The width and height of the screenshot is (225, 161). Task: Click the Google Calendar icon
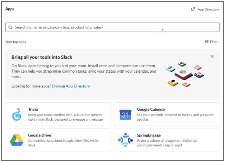(125, 114)
